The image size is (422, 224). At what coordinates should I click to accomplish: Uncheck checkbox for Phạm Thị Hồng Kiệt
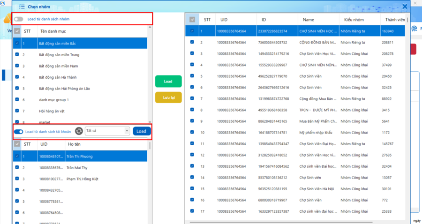click(x=17, y=179)
